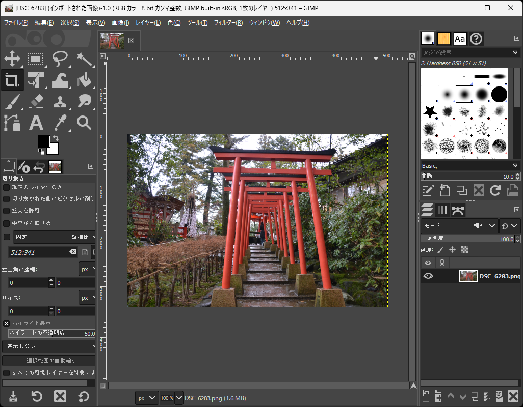Viewport: 523px width, 407px height.
Task: Open the 表示しない guides dropdown
Action: pyautogui.click(x=48, y=346)
